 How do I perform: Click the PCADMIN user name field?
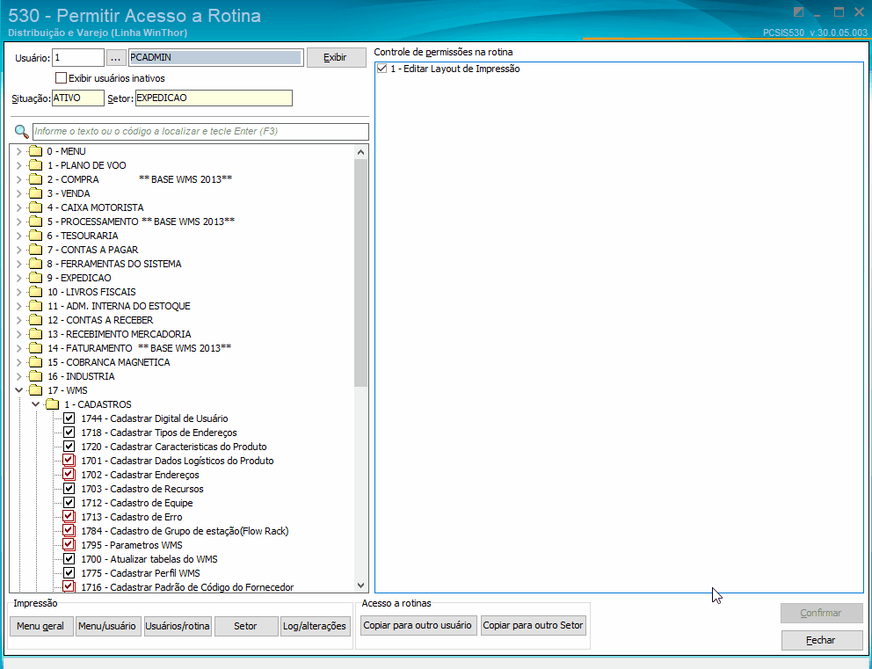(215, 57)
